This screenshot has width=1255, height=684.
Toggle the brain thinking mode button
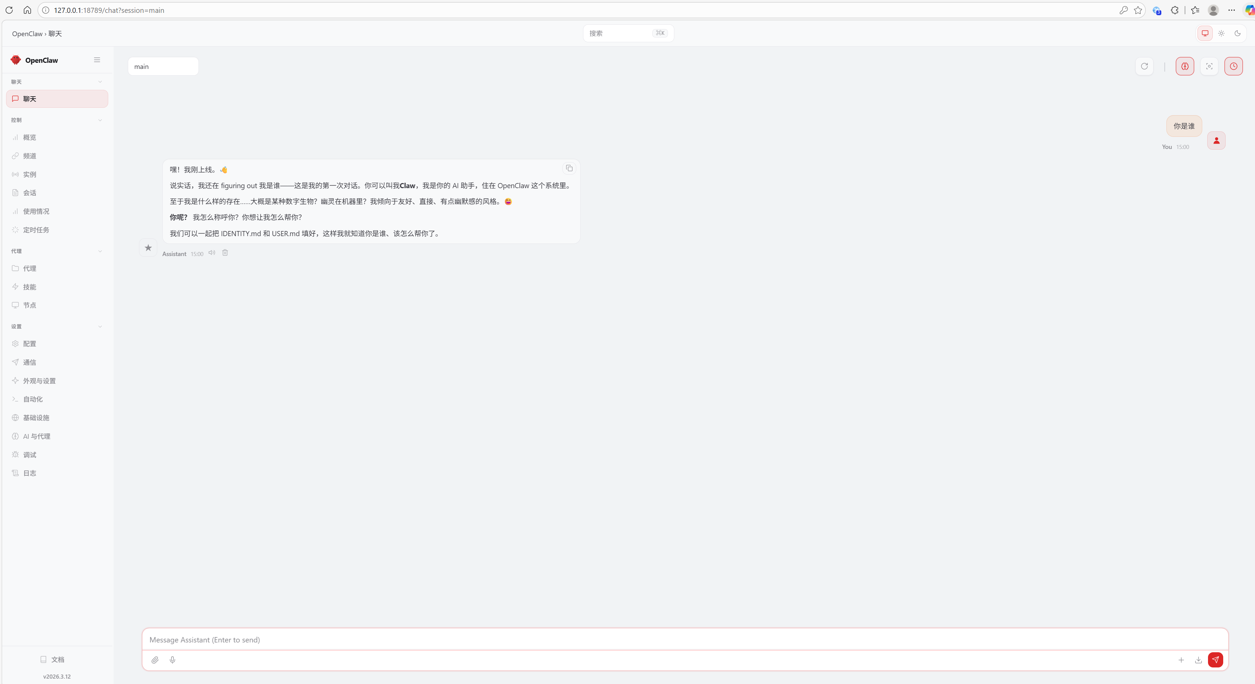[x=1184, y=66]
